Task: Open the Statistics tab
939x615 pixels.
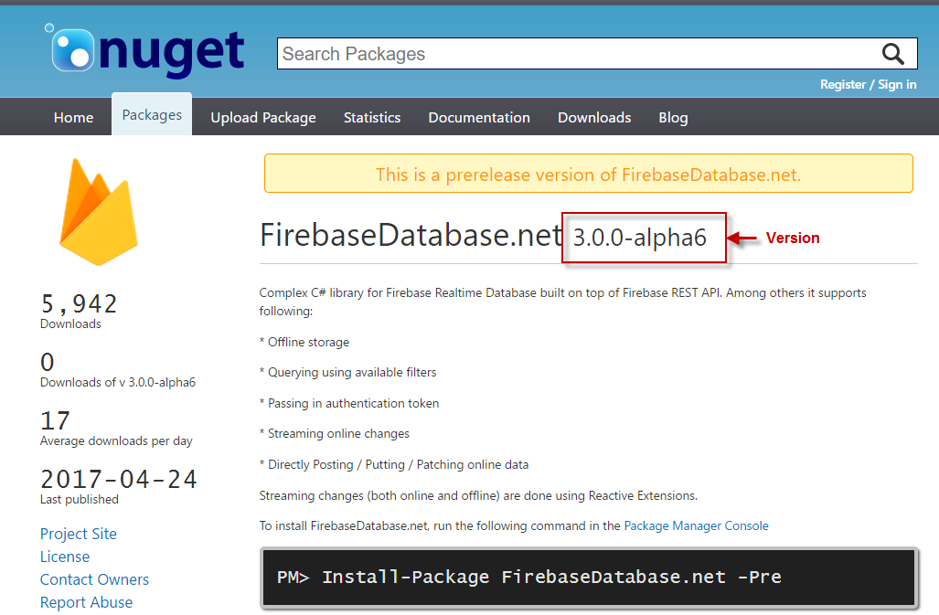Action: pos(372,117)
